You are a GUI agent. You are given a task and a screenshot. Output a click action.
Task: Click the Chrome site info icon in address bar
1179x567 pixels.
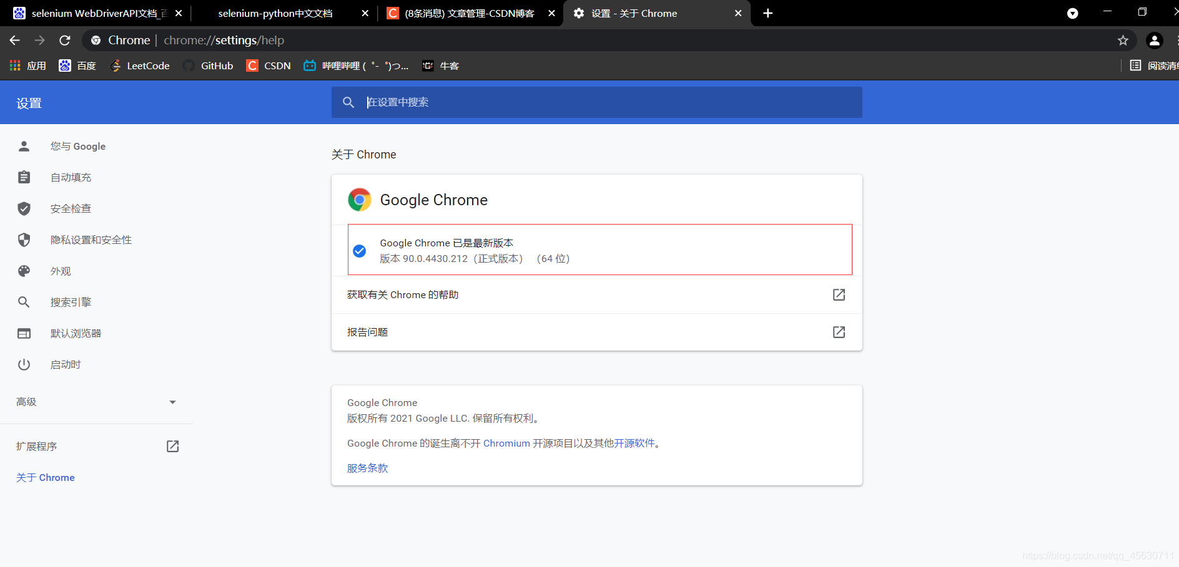point(96,41)
